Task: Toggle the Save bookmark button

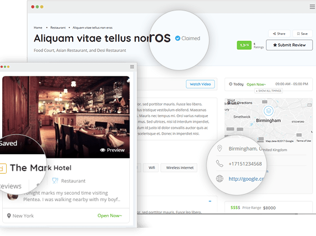Action: coord(302,34)
